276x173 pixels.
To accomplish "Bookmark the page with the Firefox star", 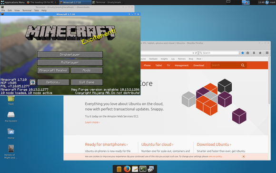I will click(x=243, y=53).
